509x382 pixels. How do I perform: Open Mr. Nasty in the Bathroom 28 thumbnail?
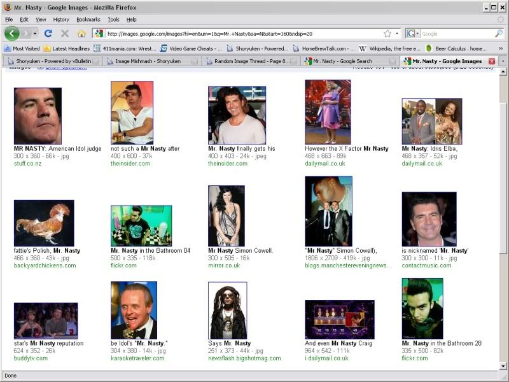tap(422, 309)
